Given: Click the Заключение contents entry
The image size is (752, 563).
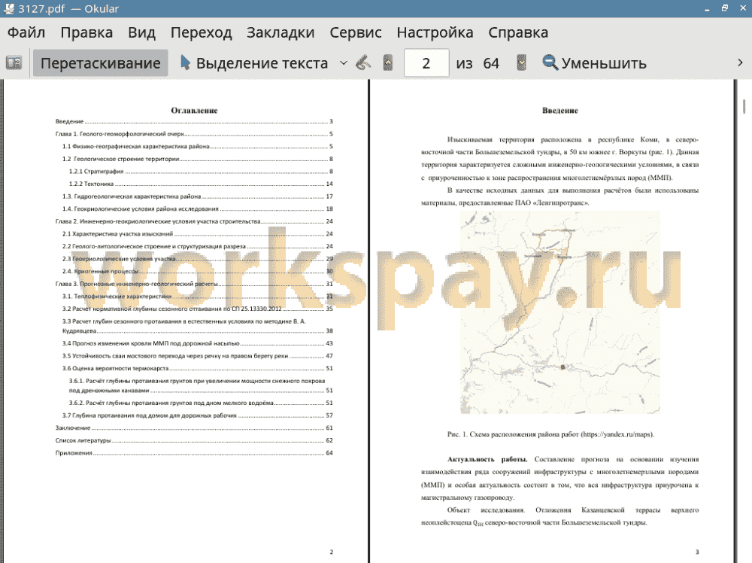Looking at the screenshot, I should tap(194, 428).
